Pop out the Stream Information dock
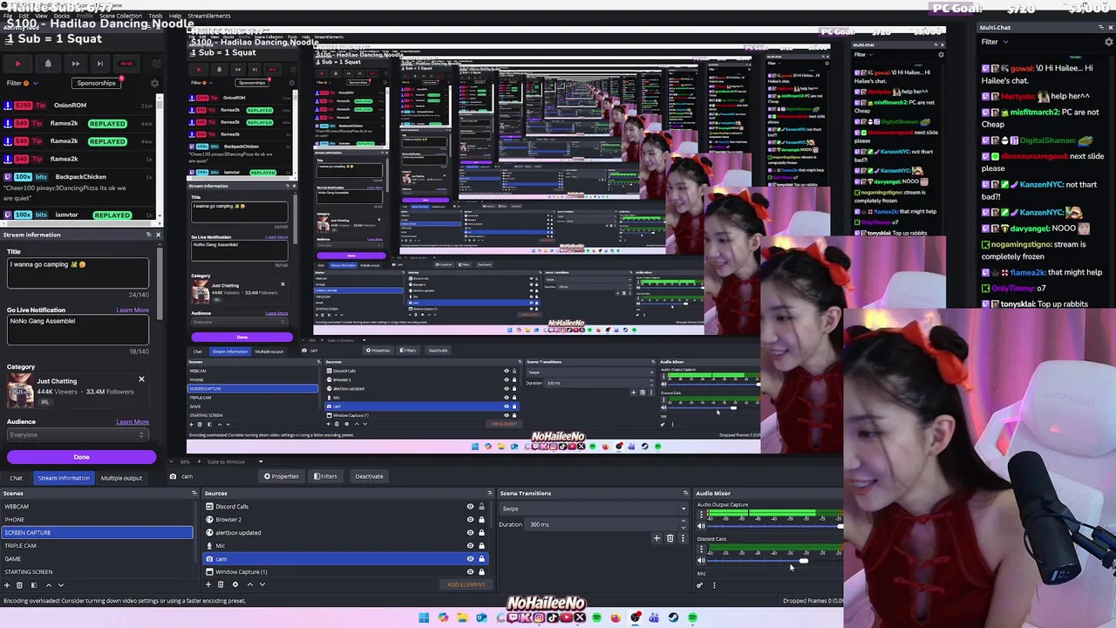The image size is (1116, 628). click(148, 235)
